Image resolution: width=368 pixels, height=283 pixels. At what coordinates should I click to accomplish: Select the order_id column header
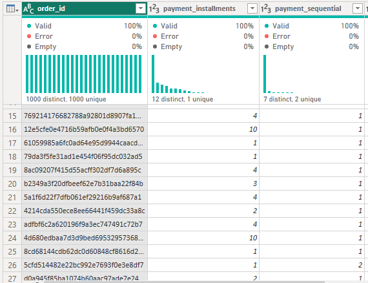[85, 9]
